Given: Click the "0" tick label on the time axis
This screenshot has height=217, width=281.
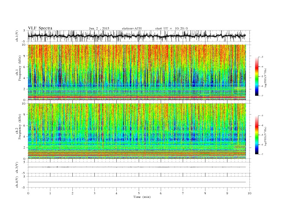Looking at the screenshot, I should coord(28,193).
